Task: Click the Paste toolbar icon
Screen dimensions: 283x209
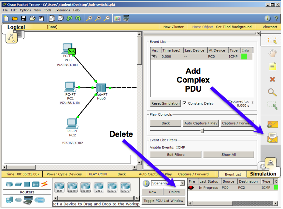Action: tap(61, 18)
